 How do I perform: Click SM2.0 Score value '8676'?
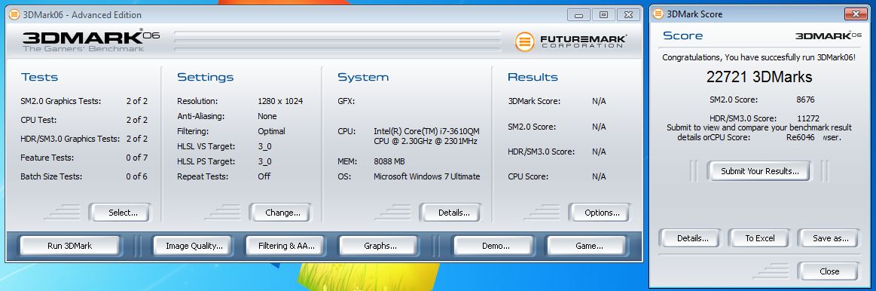(x=805, y=100)
